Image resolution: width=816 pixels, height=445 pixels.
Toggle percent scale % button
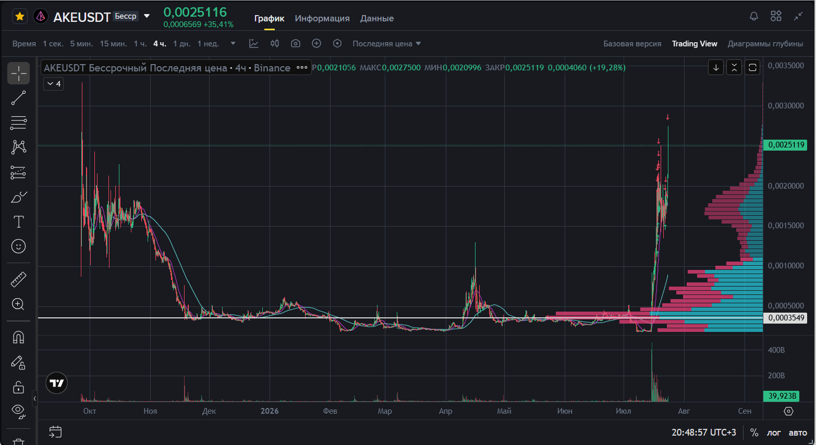click(x=754, y=432)
